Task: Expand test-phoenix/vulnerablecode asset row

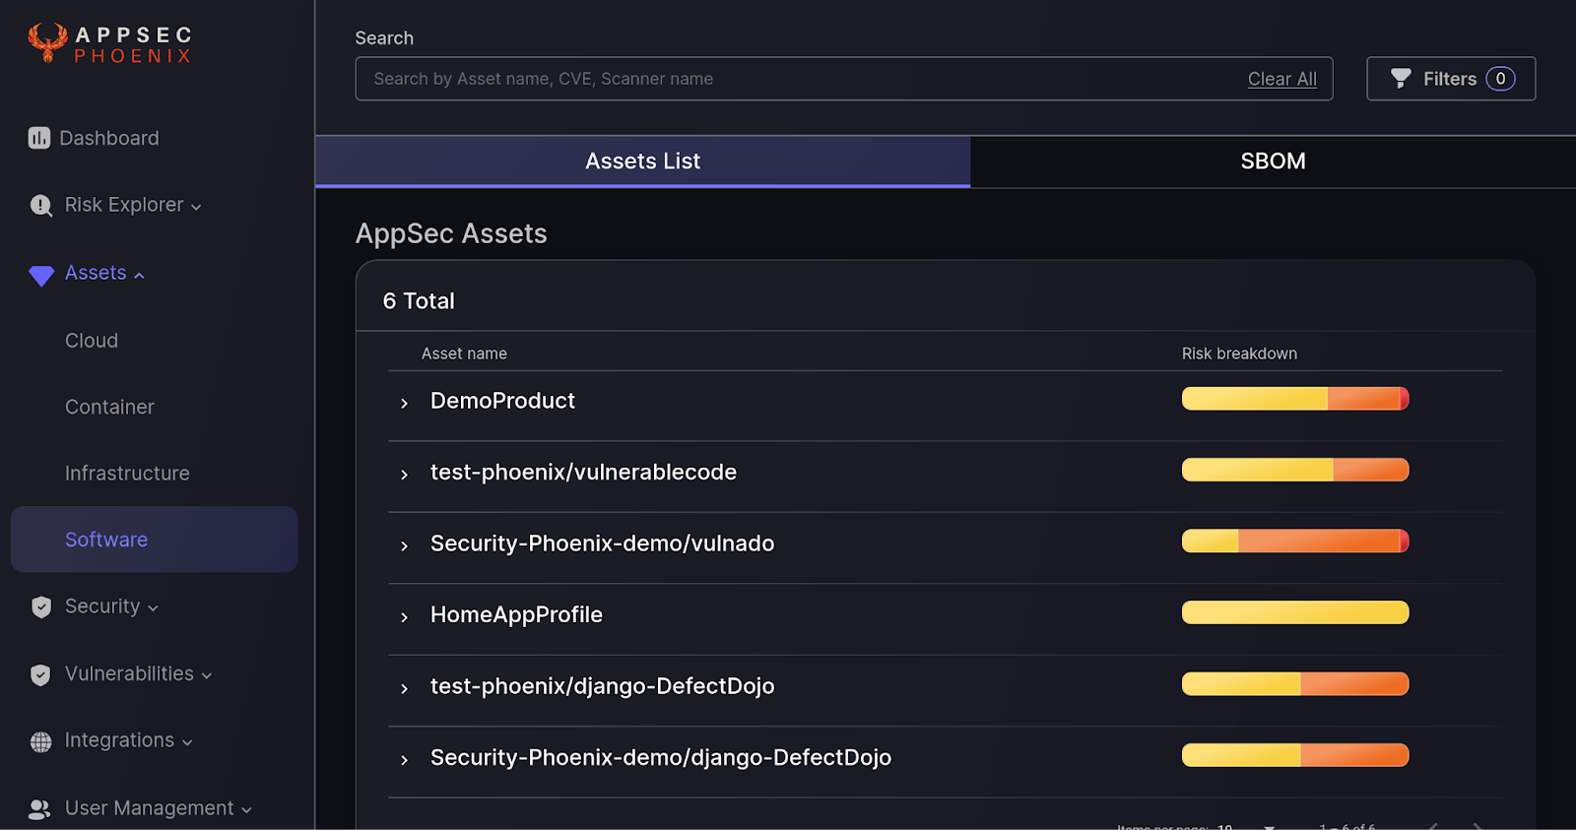Action: (404, 475)
